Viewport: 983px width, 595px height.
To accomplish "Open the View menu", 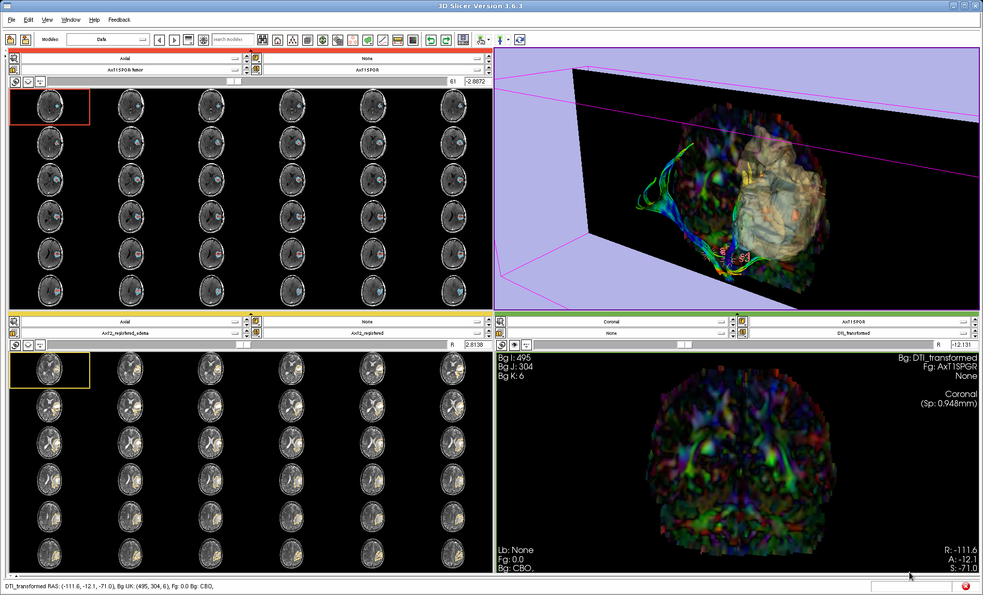I will tap(47, 20).
